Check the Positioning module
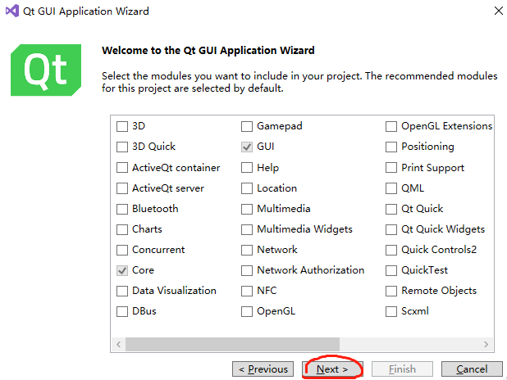The height and width of the screenshot is (380, 507). click(391, 147)
